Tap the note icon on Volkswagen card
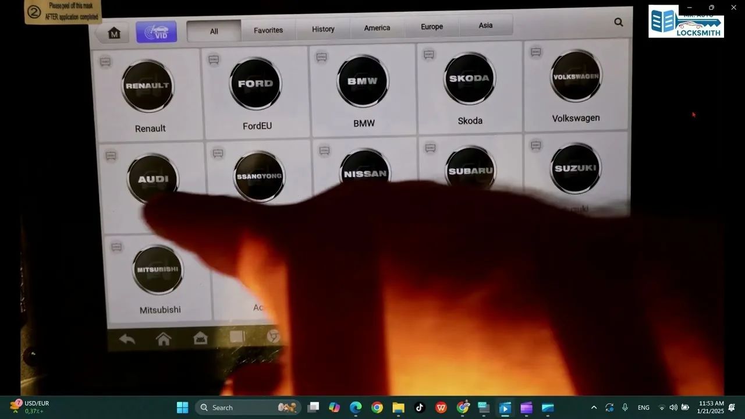The width and height of the screenshot is (745, 419). pos(536,52)
